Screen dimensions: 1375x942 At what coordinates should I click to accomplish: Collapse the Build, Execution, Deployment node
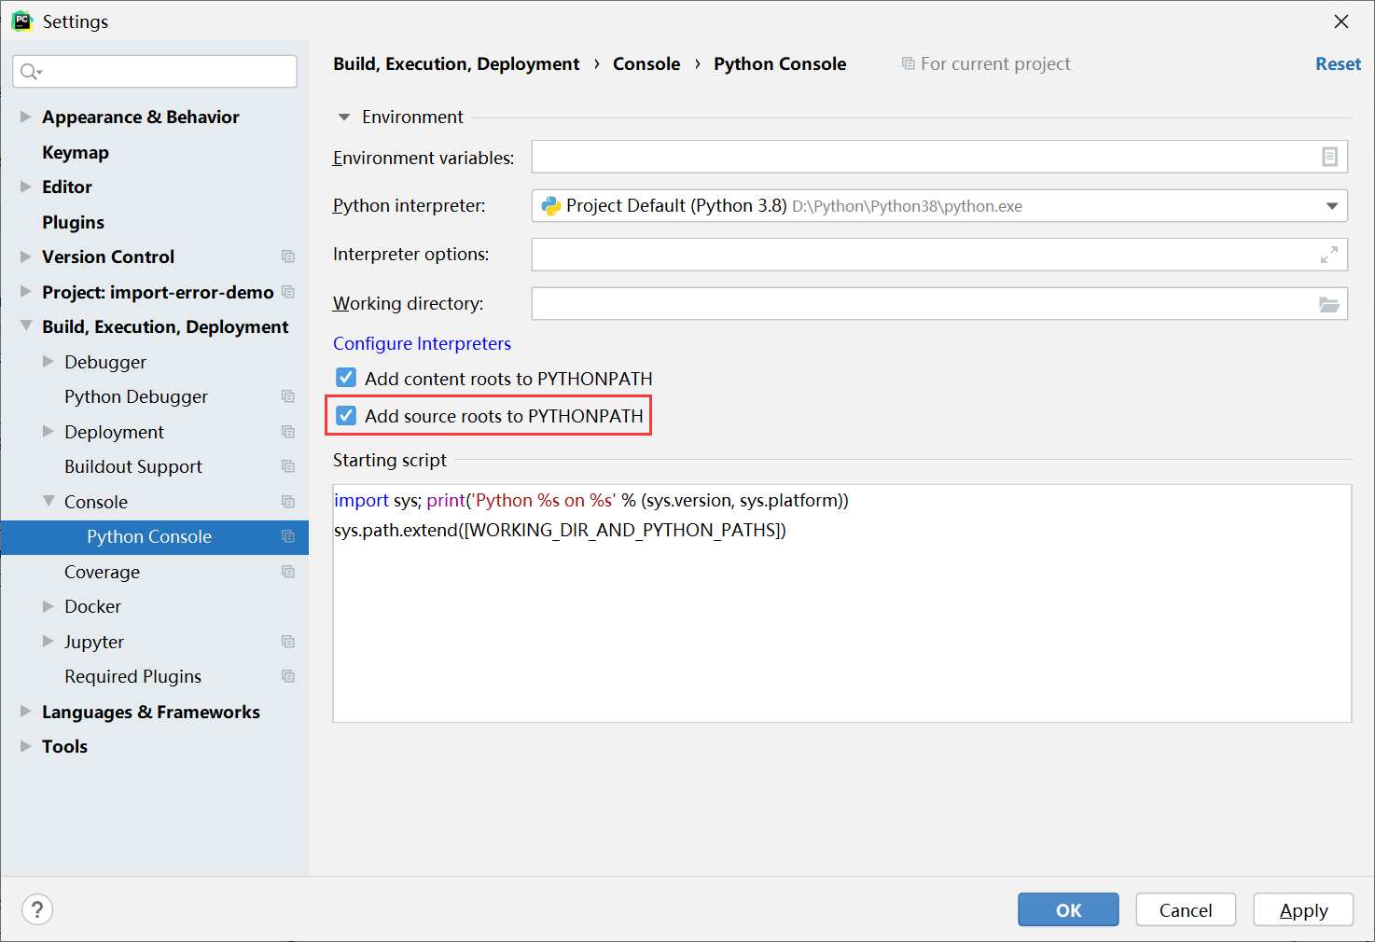click(26, 326)
